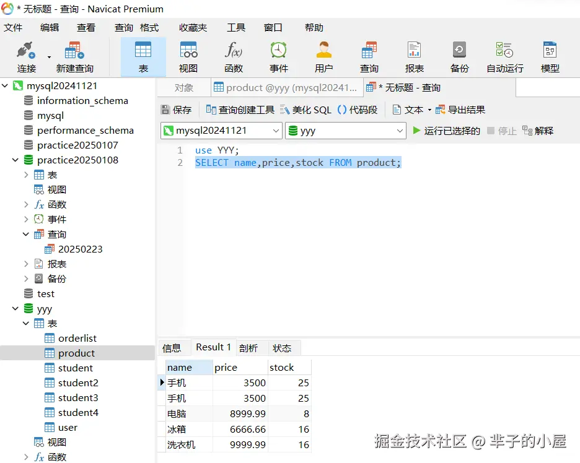Image resolution: width=580 pixels, height=463 pixels.
Task: Open the 自动运行 automation toolbar icon
Action: point(505,57)
